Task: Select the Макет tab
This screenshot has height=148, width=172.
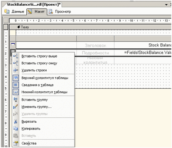Action: click(37, 12)
